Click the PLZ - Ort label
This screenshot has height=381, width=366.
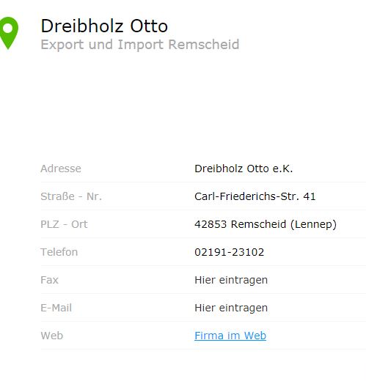click(x=64, y=224)
